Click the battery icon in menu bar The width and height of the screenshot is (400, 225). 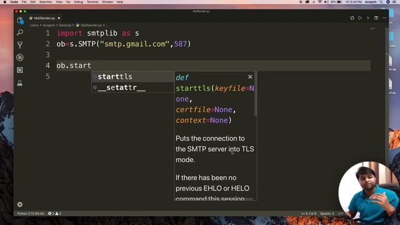[x=339, y=2]
